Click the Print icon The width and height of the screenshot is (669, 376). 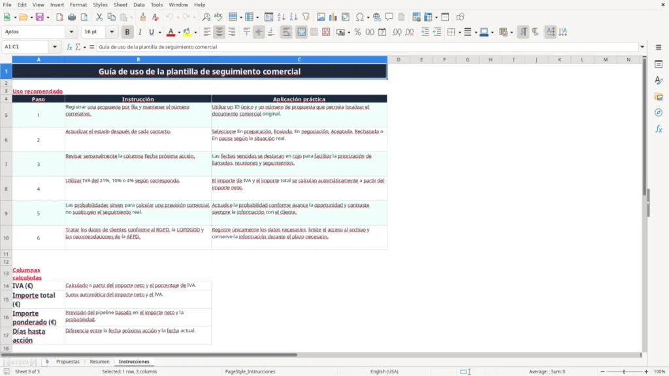(x=72, y=17)
